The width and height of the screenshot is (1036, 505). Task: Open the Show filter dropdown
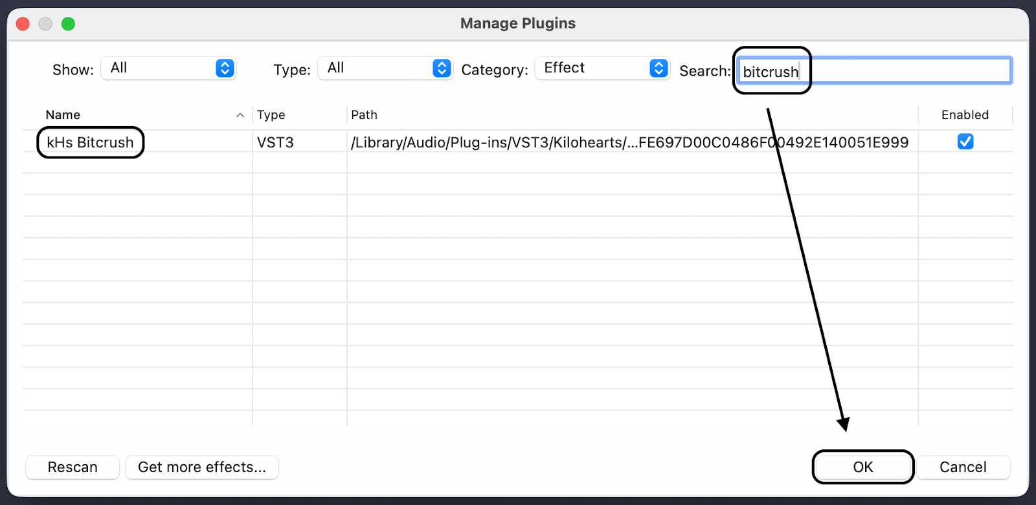click(169, 68)
